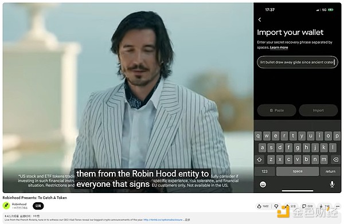This screenshot has width=344, height=224.
Task: Tap the p key
Action: point(337,136)
